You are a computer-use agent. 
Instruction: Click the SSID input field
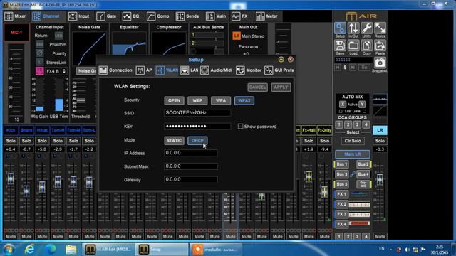click(x=197, y=112)
